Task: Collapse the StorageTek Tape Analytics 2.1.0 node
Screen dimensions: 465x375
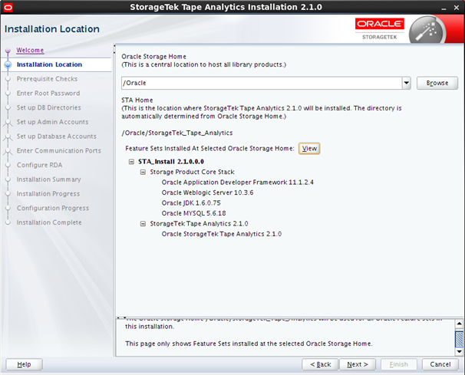Action: pos(143,223)
